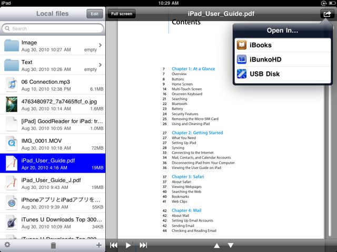Tap the Web Clips contents entry
This screenshot has height=252, width=337.
180,202
